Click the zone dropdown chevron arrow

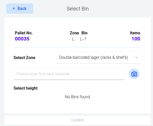pyautogui.click(x=136, y=58)
